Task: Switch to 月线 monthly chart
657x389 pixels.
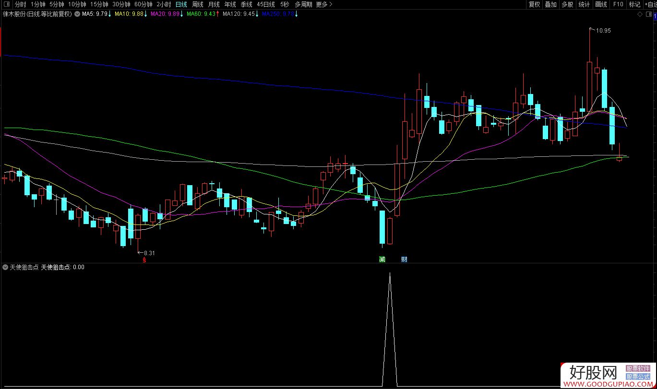Action: (x=214, y=4)
